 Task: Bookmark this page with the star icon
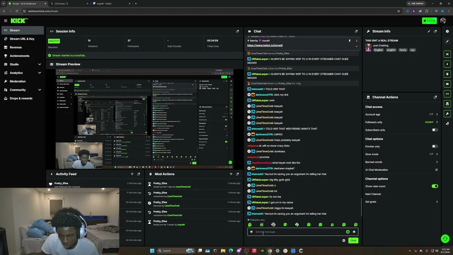coord(398,11)
